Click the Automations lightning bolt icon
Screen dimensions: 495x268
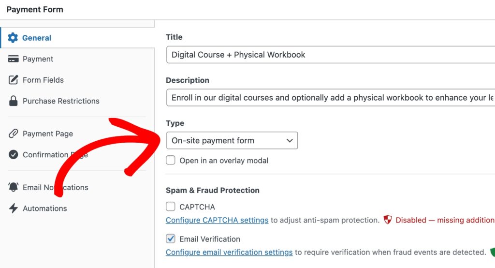(14, 208)
